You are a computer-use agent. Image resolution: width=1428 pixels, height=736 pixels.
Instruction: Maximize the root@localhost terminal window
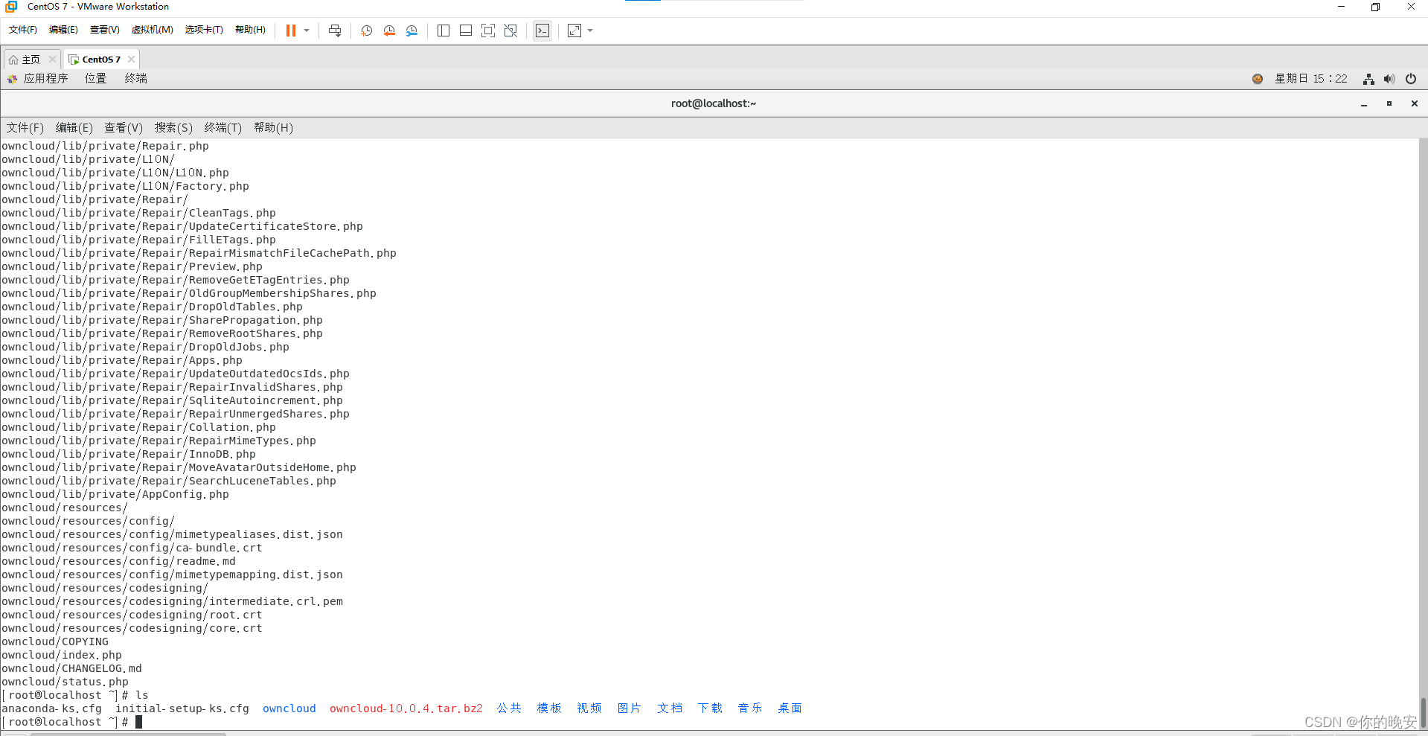(1389, 103)
